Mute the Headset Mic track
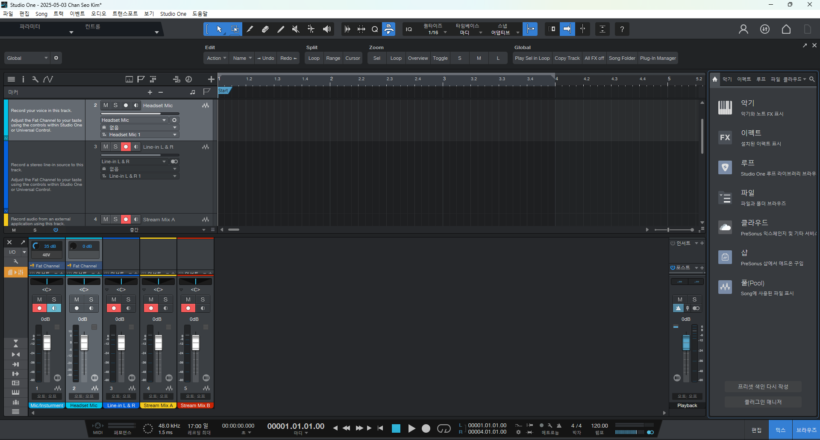Viewport: 820px width, 440px height. coord(106,105)
